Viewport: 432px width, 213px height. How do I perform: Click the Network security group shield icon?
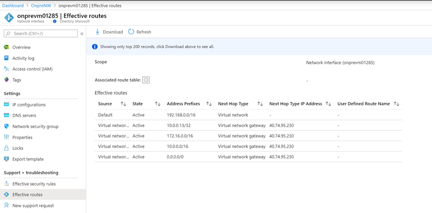[7, 127]
